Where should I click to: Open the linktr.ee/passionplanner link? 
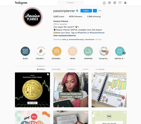[x=65, y=36]
